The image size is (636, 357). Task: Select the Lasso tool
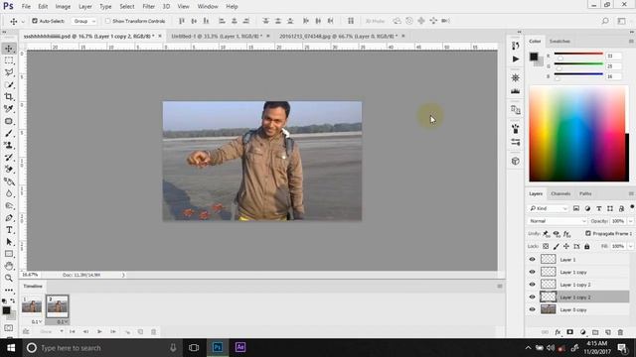click(x=9, y=72)
